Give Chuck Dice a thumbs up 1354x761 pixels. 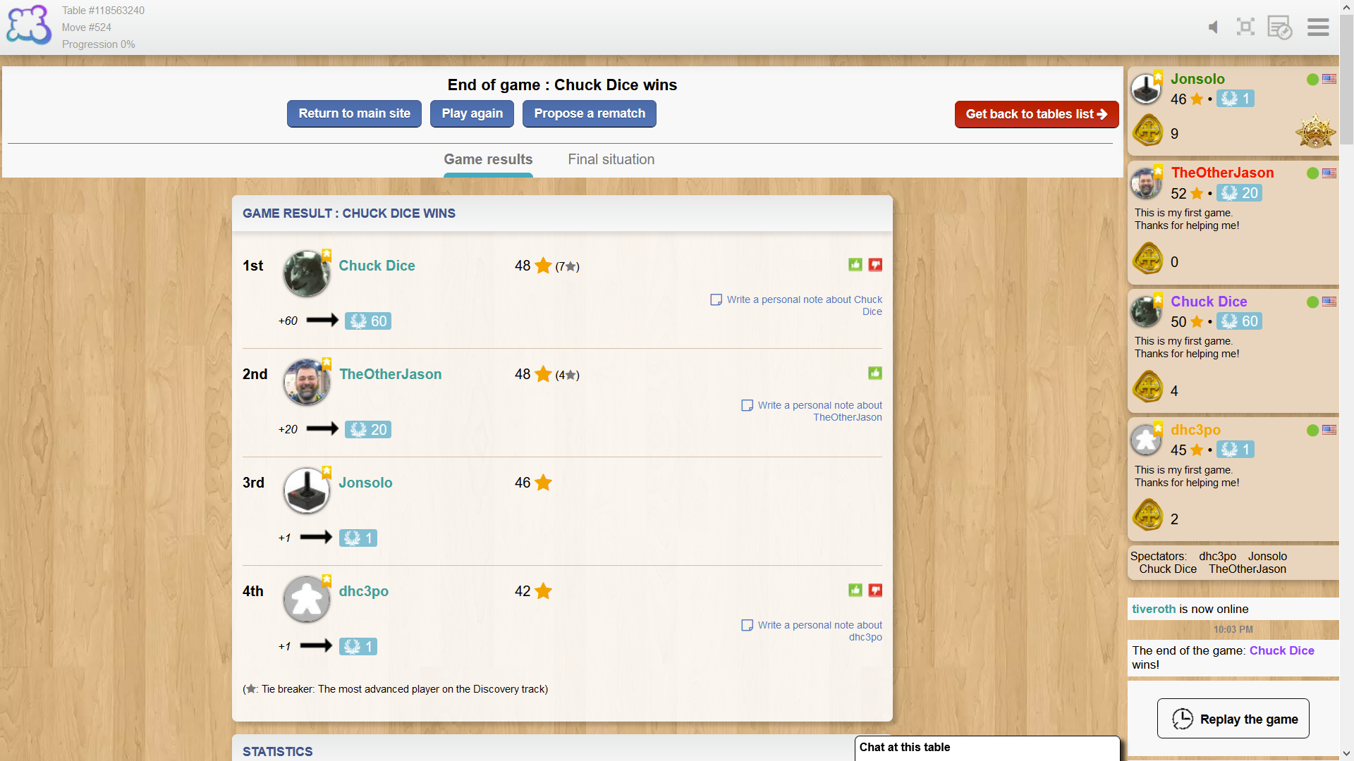click(855, 265)
